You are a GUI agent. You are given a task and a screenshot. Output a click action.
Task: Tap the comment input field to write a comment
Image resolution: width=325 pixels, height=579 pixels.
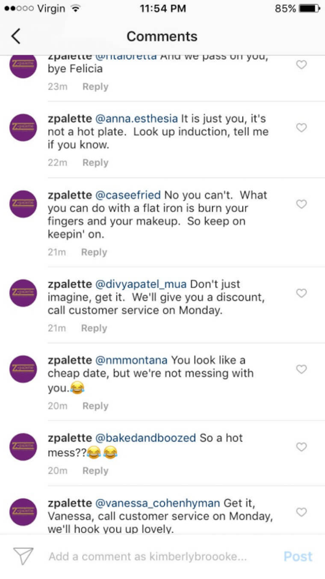[x=141, y=556]
